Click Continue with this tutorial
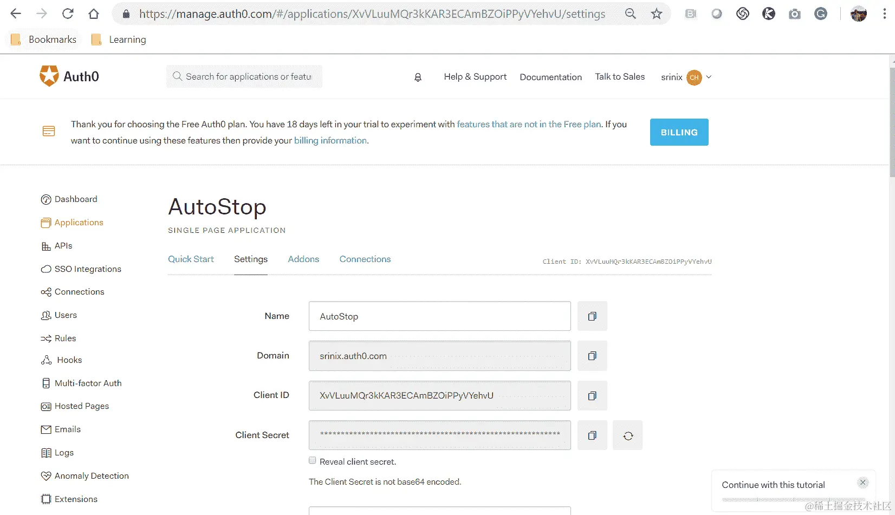Screen dimensions: 895x515 pyautogui.click(x=773, y=485)
